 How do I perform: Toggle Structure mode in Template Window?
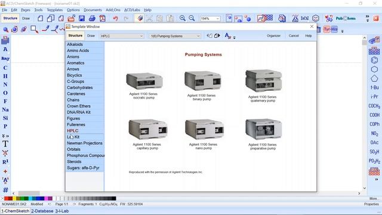(75, 36)
